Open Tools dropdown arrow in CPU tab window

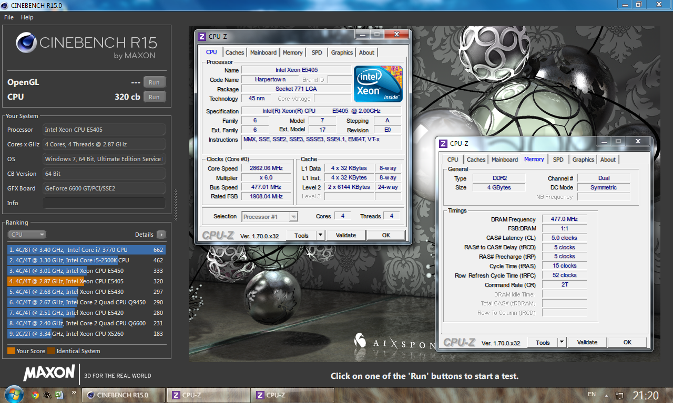(321, 235)
